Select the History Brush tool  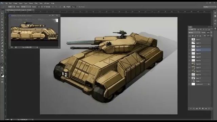[2, 40]
